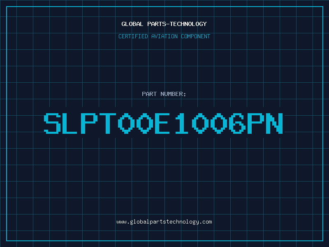329x247 pixels.
Task: Click the letter E in part number
Action: (x=162, y=123)
